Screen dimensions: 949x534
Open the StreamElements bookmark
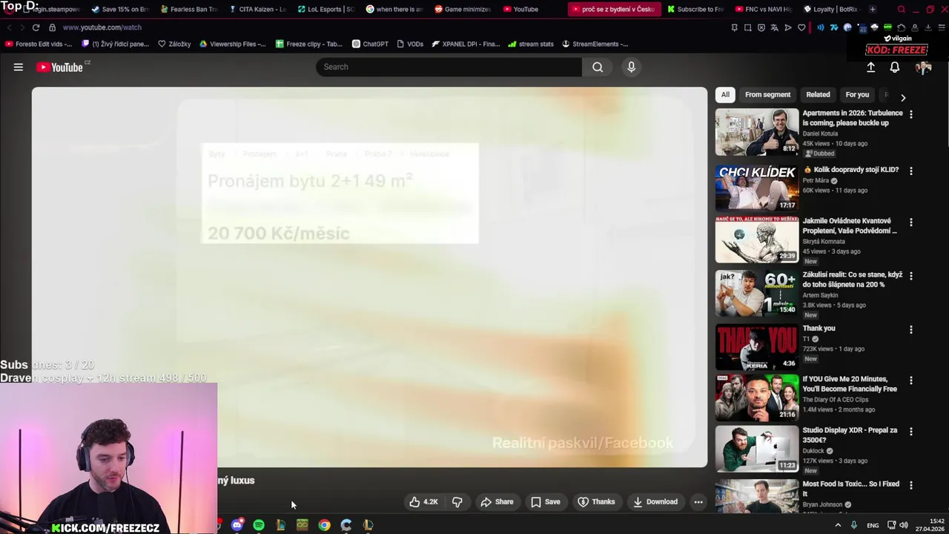pos(595,44)
